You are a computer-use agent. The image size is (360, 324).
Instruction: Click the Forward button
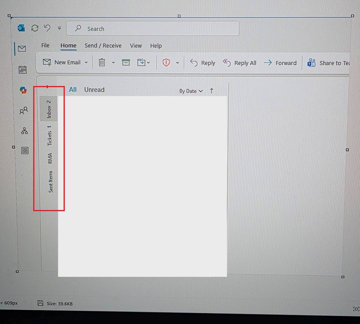tap(280, 63)
